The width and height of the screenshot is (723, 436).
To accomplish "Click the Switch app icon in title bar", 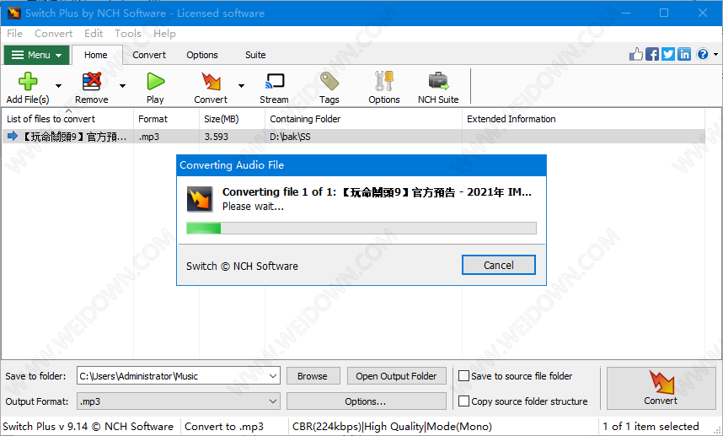I will click(x=13, y=13).
